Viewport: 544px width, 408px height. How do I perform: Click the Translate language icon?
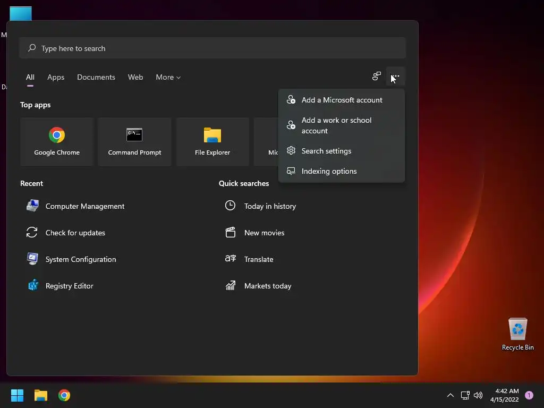click(x=231, y=259)
